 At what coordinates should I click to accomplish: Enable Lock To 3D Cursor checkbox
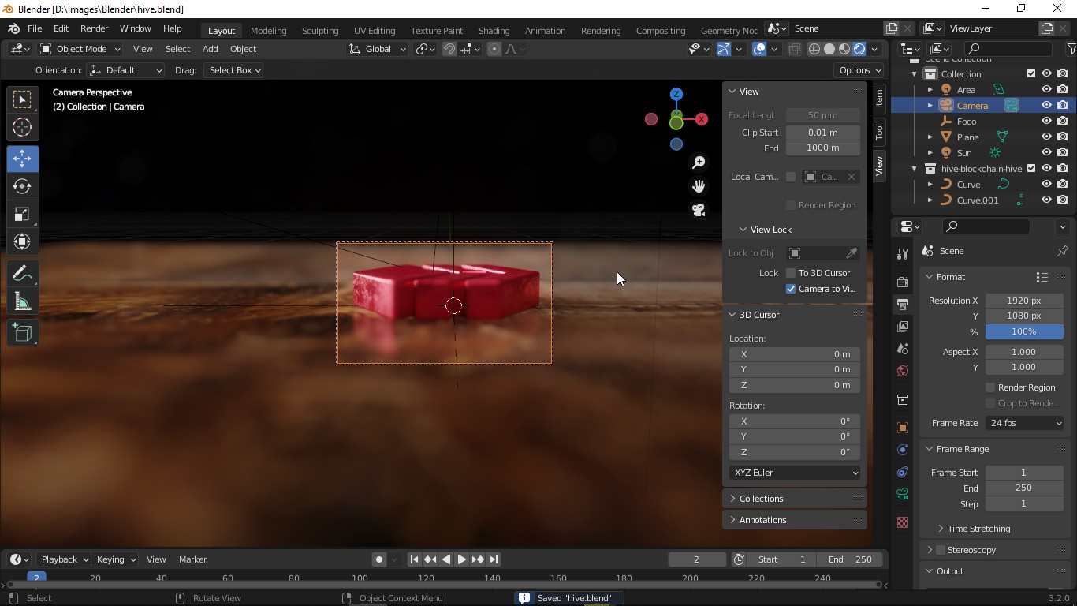[x=791, y=273]
